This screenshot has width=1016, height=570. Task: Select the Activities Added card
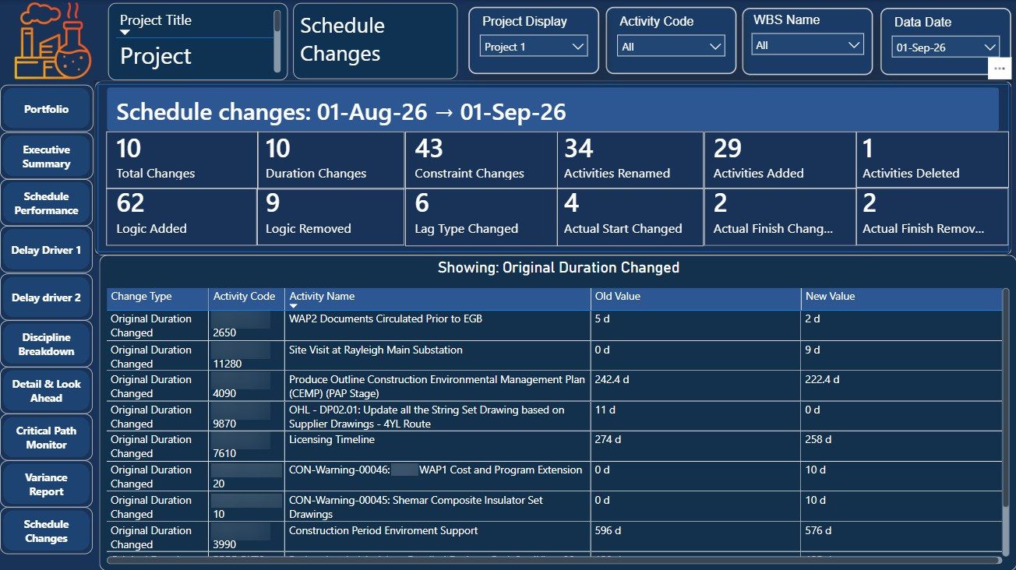point(780,160)
